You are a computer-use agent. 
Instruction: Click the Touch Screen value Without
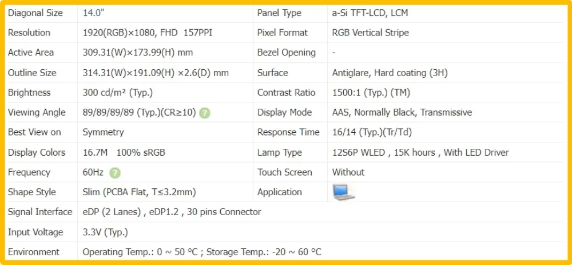pos(348,172)
